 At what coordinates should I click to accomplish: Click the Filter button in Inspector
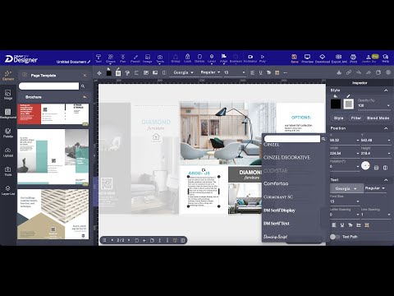[x=355, y=118]
